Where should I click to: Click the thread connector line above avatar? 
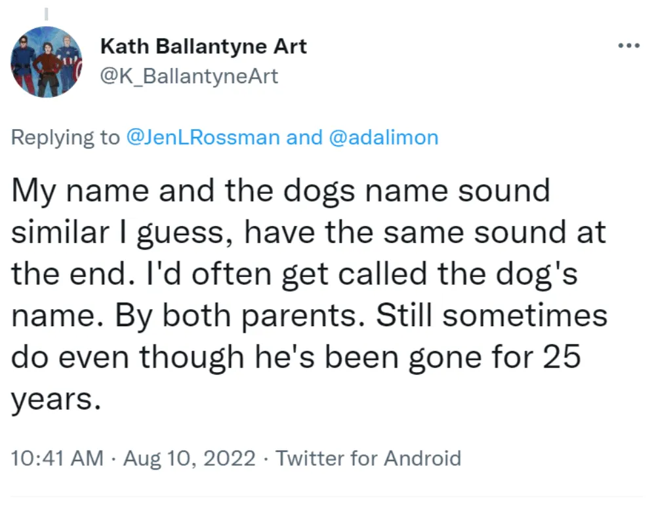click(47, 13)
